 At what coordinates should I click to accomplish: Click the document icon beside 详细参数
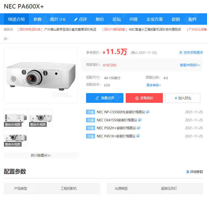click(x=188, y=172)
